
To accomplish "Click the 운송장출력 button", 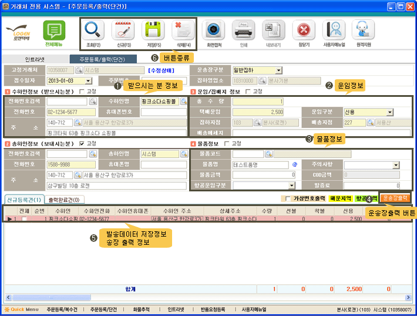I will coord(395,198).
